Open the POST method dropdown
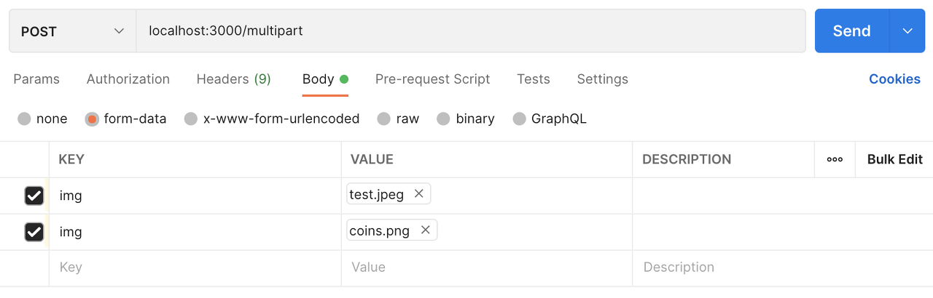Screen dimensions: 933x298 (72, 31)
